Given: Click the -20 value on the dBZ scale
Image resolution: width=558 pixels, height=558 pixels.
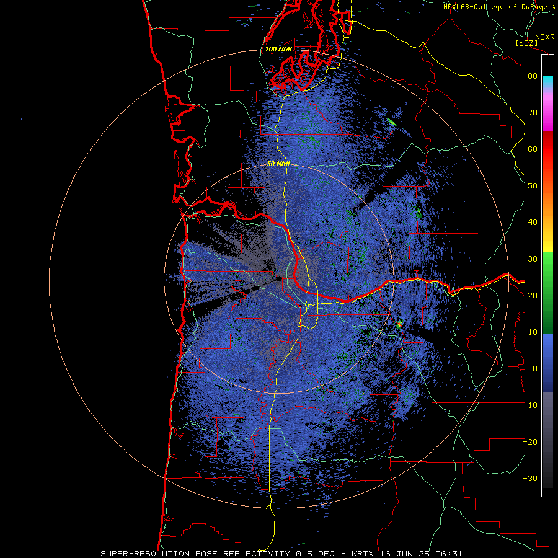Looking at the screenshot, I should point(530,441).
